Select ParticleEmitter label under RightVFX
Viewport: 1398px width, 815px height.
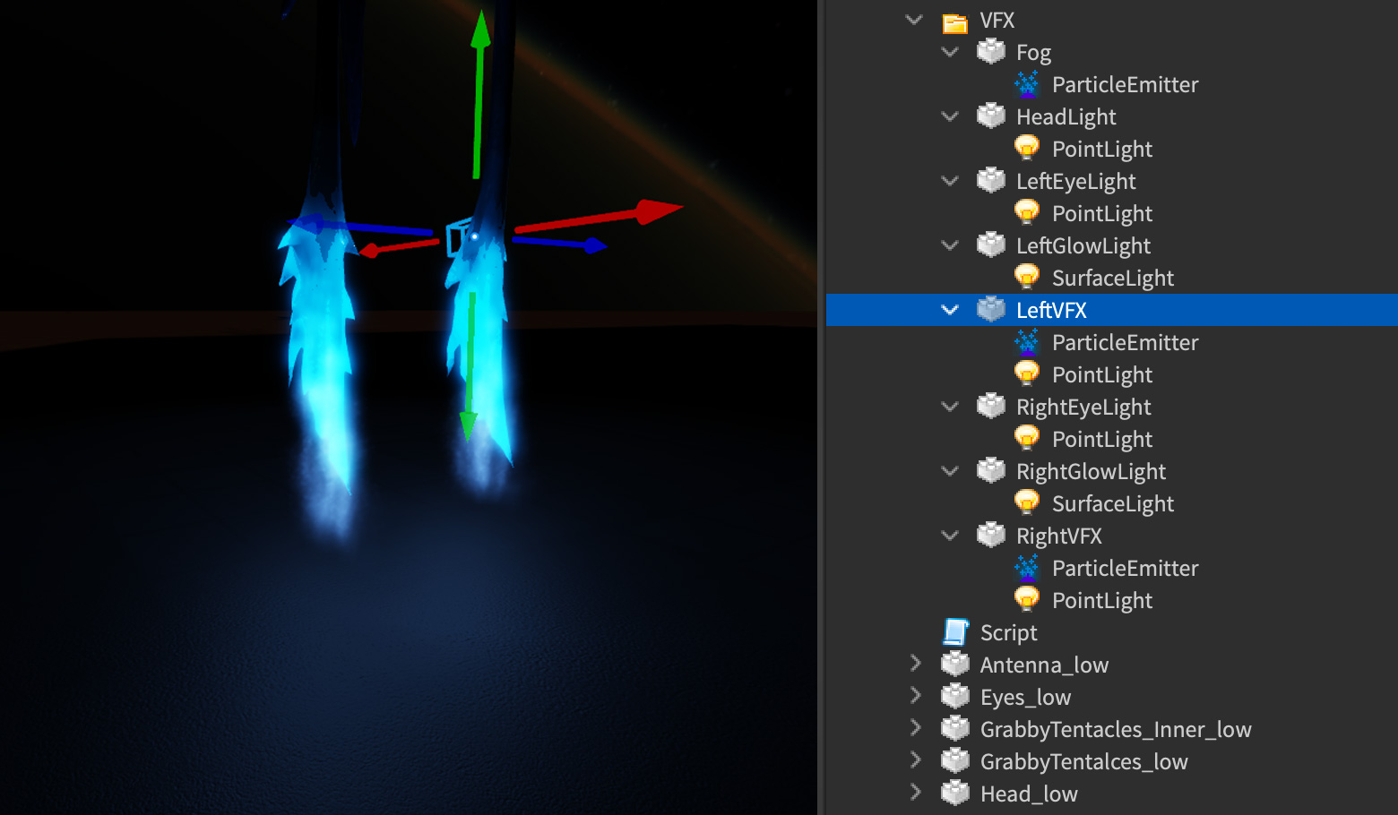[1125, 569]
